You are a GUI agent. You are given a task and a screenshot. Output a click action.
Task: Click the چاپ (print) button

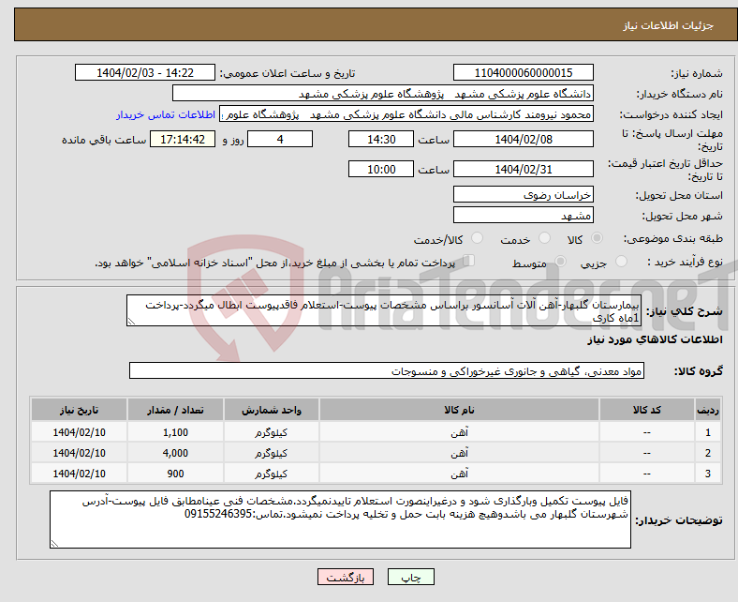point(410,577)
